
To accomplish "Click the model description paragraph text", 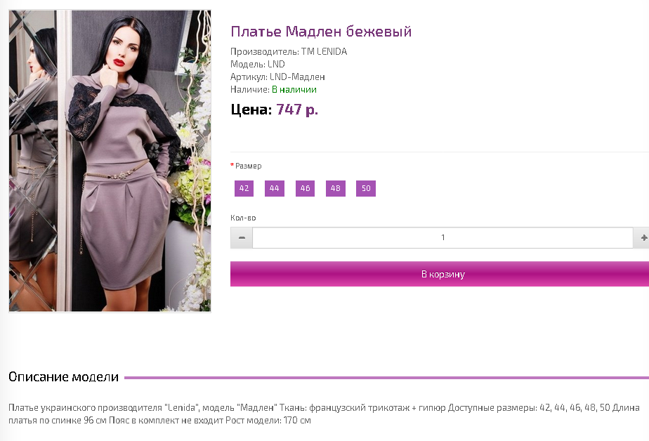I will 324,414.
